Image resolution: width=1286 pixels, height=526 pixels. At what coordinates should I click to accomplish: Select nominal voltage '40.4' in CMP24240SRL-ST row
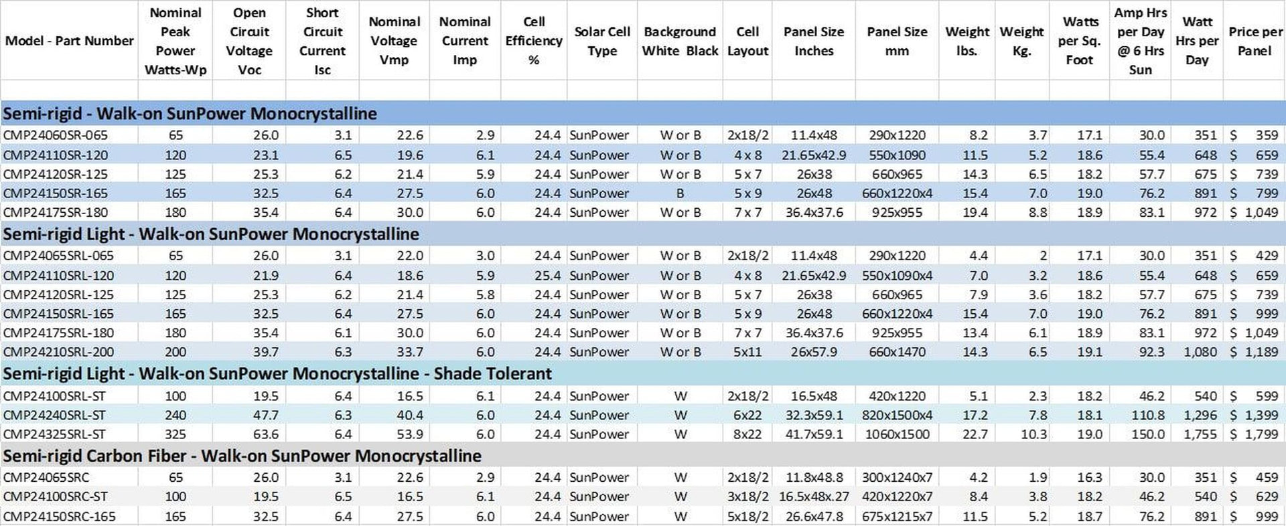pos(410,415)
